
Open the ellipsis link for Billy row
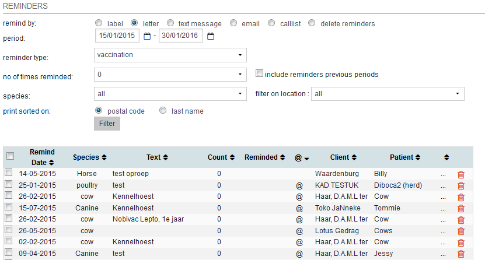[443, 174]
